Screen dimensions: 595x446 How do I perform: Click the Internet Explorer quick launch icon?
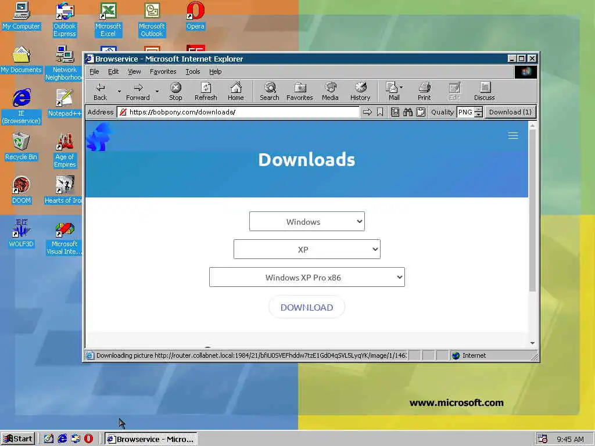[62, 439]
